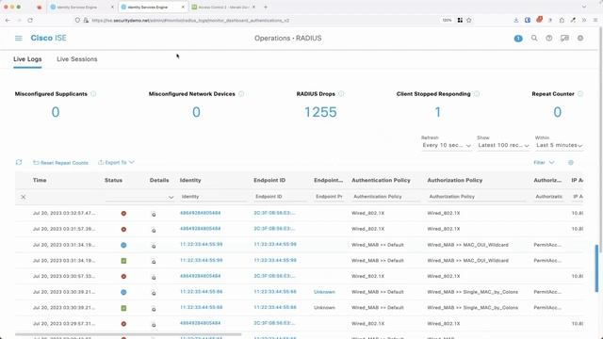Click the browser address bar URL
The width and height of the screenshot is (603, 339).
click(x=190, y=21)
